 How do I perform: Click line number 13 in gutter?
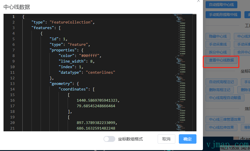tap(12, 84)
